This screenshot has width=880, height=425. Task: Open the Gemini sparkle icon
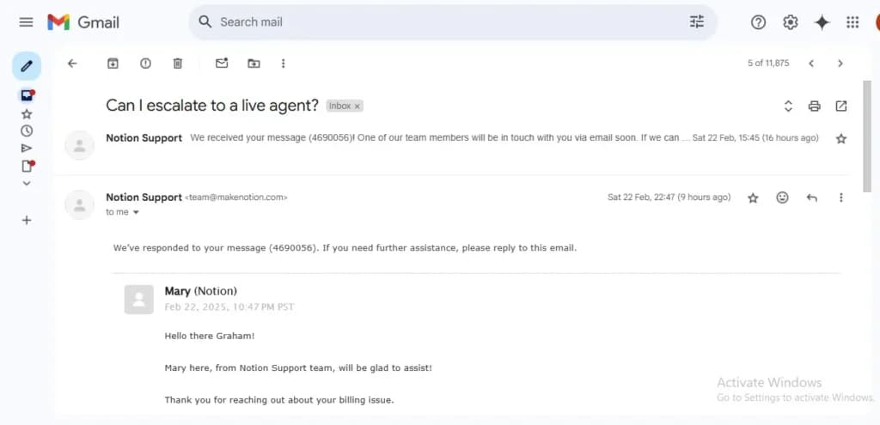(822, 22)
